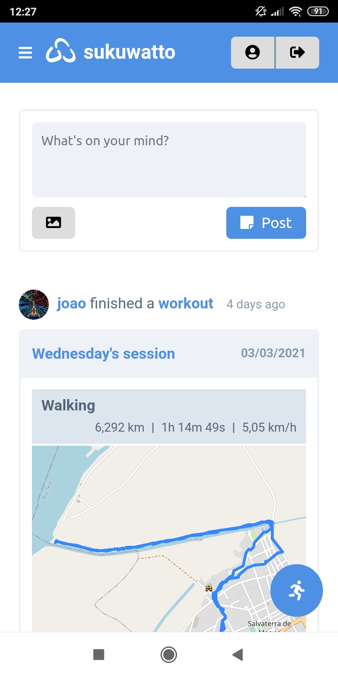Tap the Android back arrow
This screenshot has height=677, width=338.
click(x=238, y=654)
